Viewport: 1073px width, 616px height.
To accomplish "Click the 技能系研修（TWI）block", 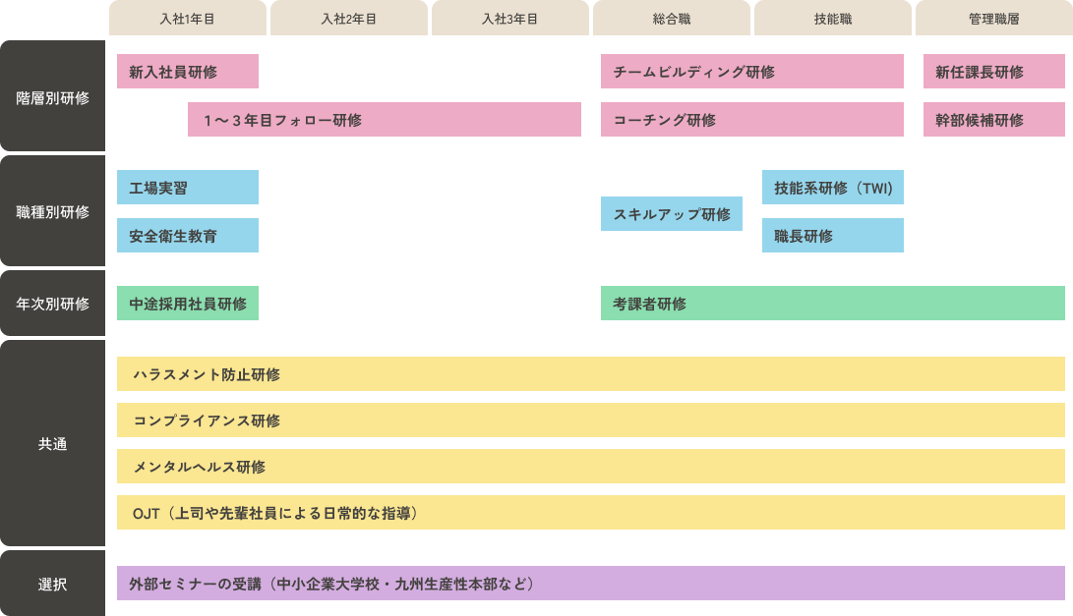I will [x=832, y=188].
